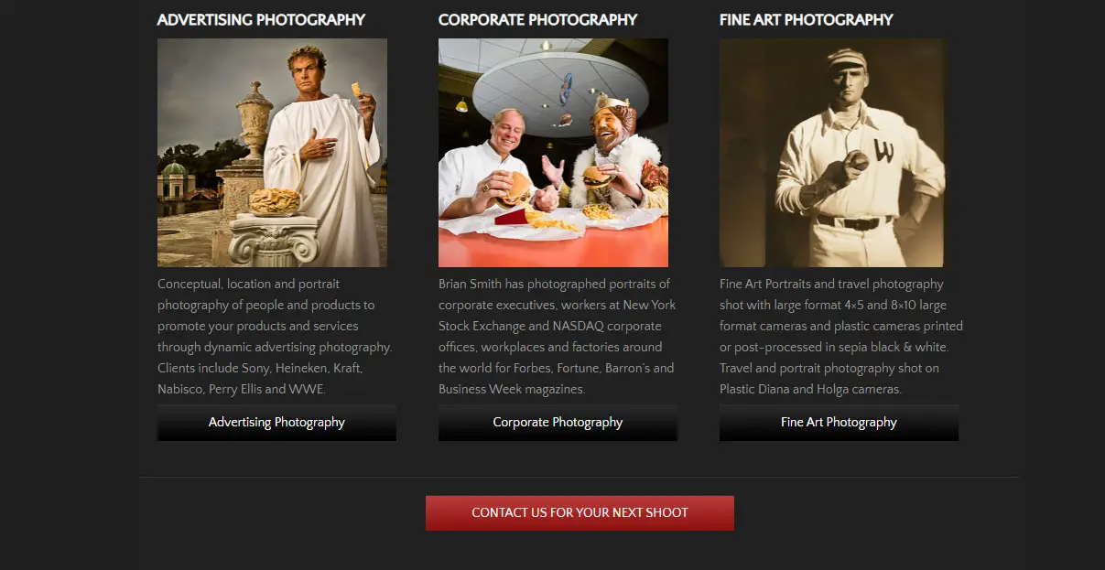The height and width of the screenshot is (570, 1105).
Task: Click the chip held by toga man
Action: tap(358, 90)
